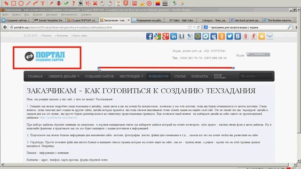This screenshot has height=169, width=301.
Task: Close the Заказчикам active tab
Action: (x=128, y=20)
